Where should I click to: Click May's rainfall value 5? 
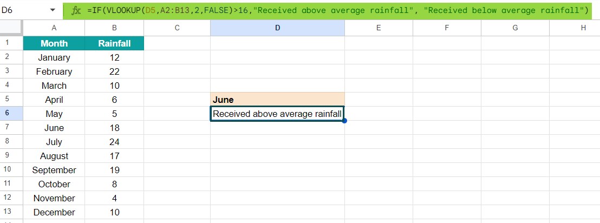pyautogui.click(x=114, y=114)
